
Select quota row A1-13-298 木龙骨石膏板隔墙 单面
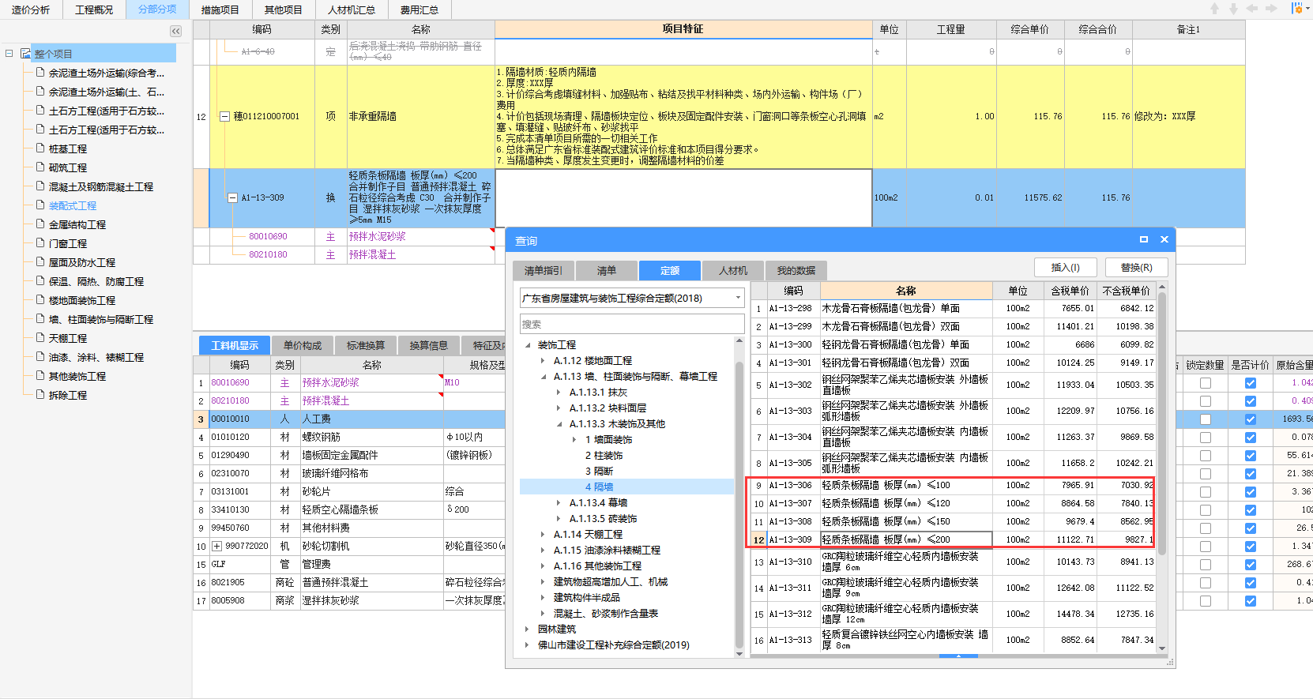(x=953, y=308)
